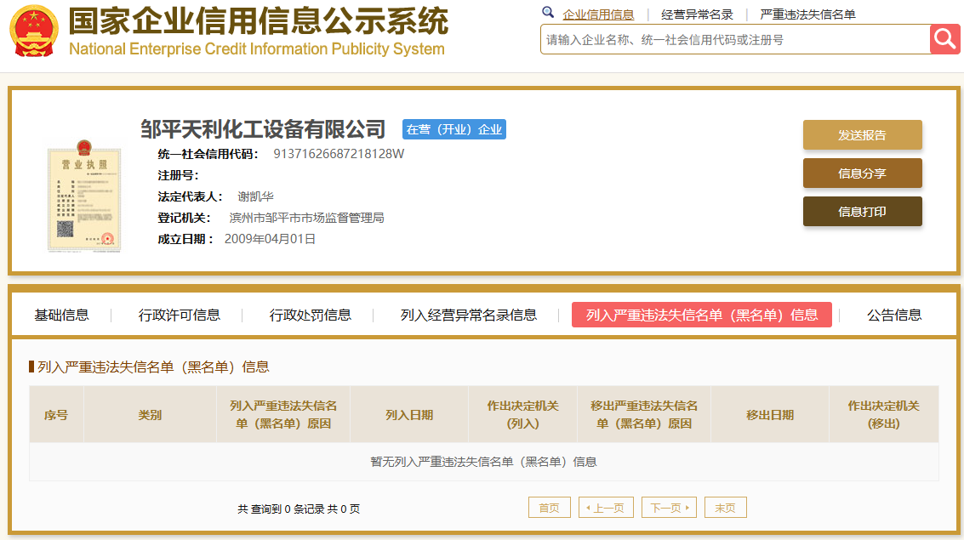964x540 pixels.
Task: Switch to the 行政许可信息 tab
Action: (180, 315)
